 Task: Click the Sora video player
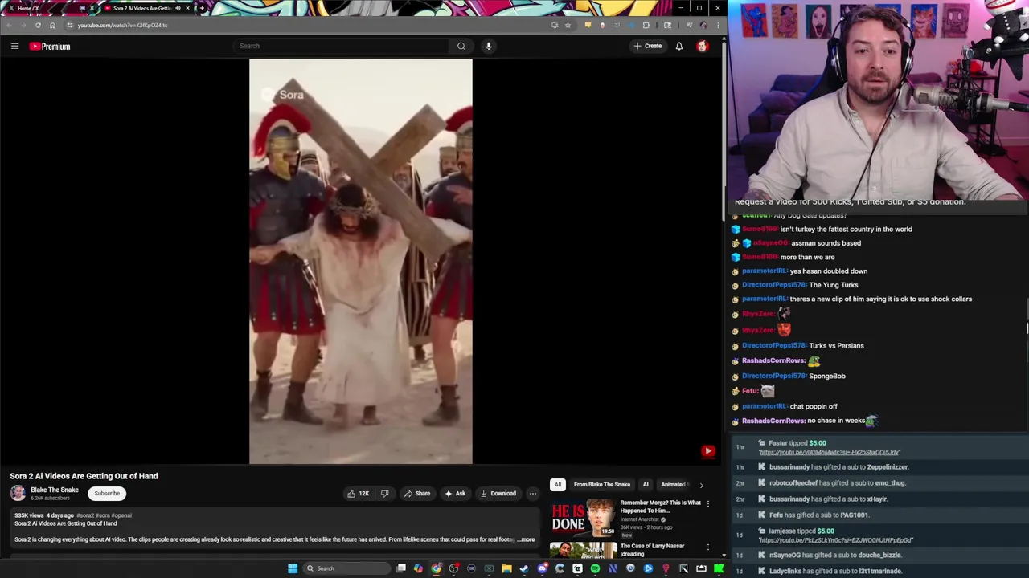pyautogui.click(x=361, y=262)
